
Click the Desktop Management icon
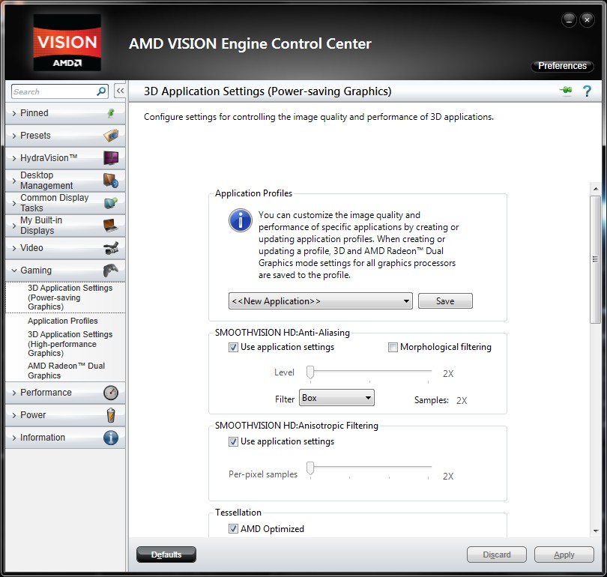pos(111,181)
